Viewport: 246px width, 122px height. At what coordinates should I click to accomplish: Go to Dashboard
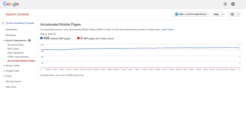11,30
